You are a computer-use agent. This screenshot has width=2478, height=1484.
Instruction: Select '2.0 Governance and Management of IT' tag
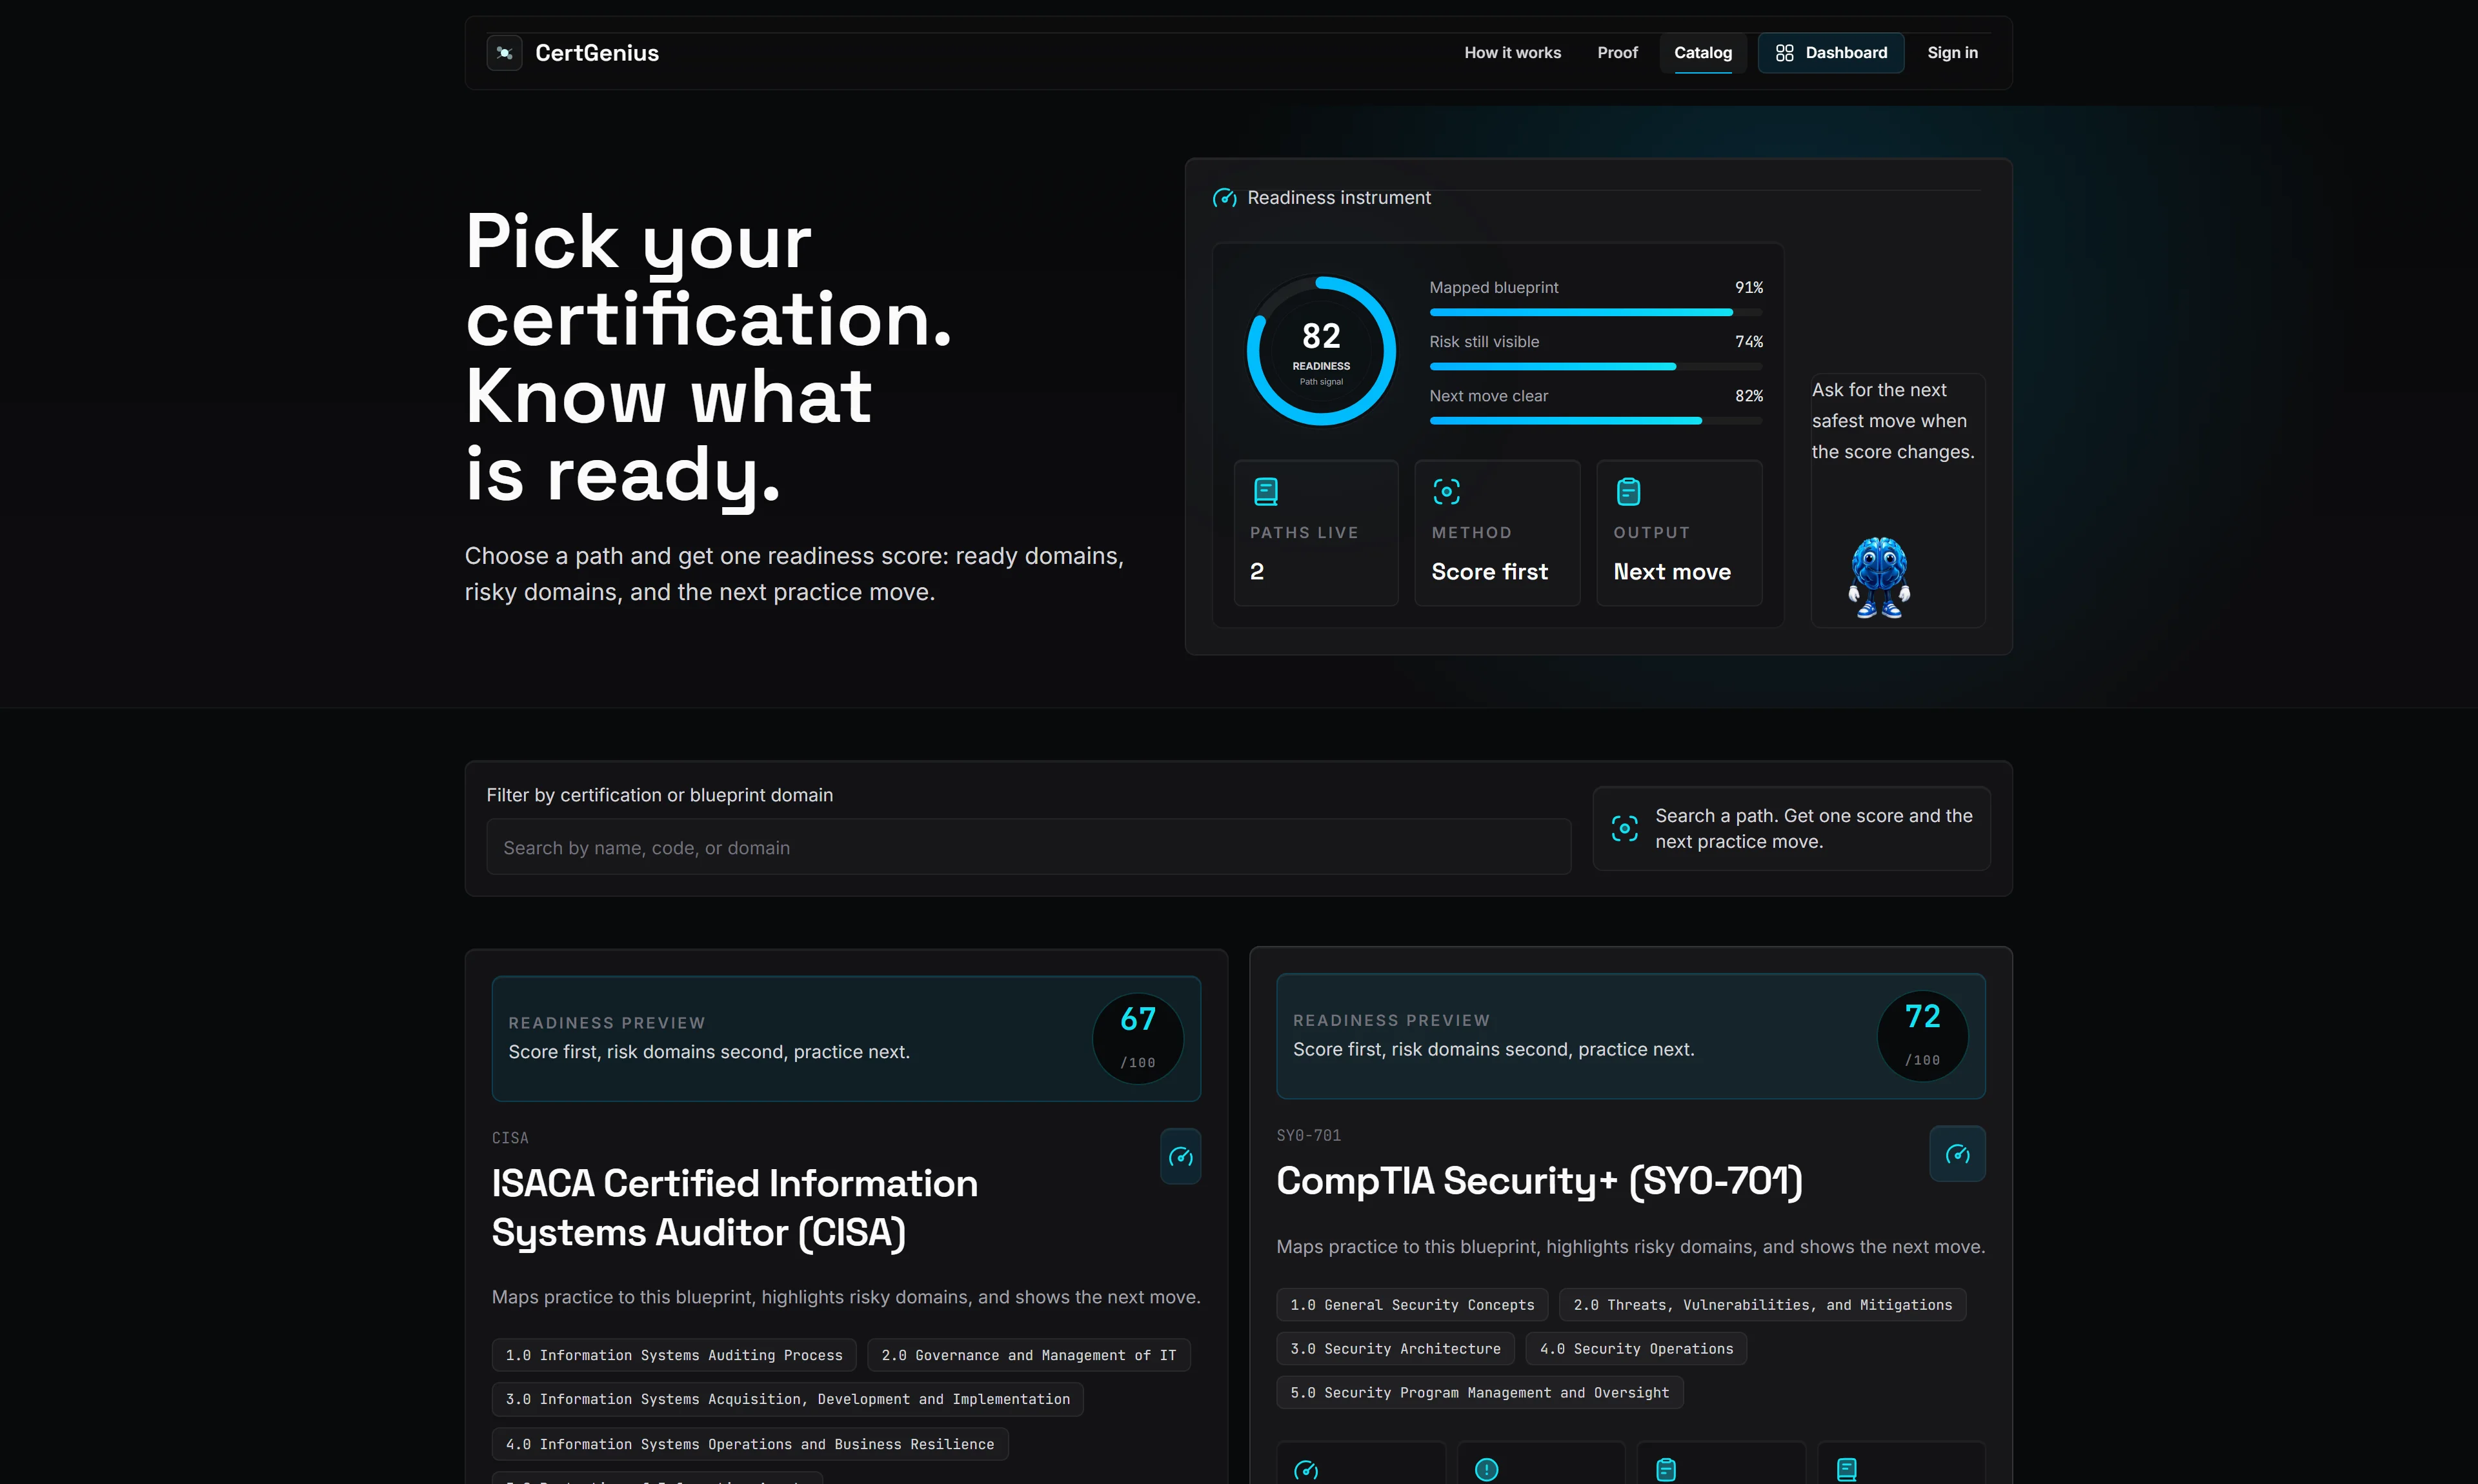tap(1029, 1355)
